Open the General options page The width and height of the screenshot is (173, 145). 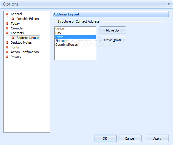[16, 14]
